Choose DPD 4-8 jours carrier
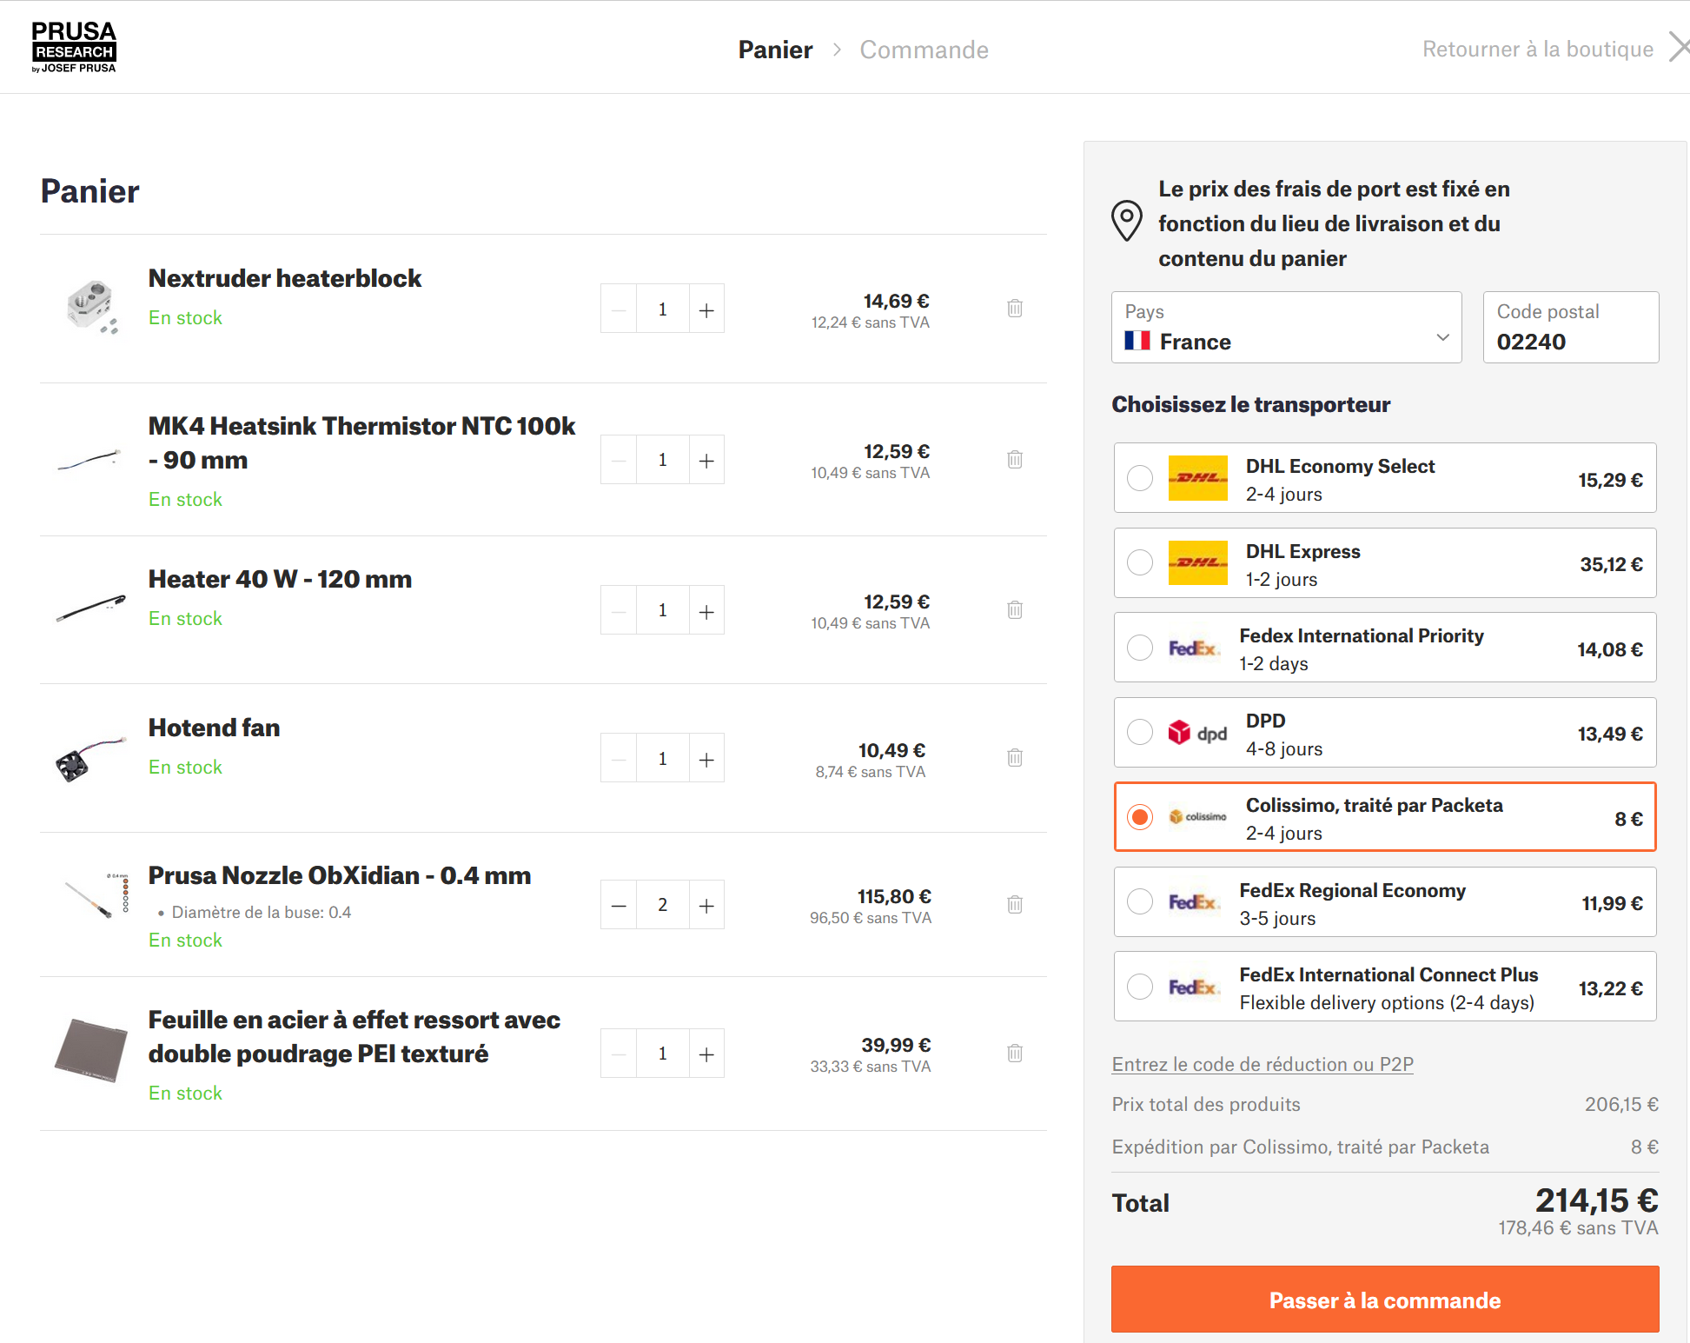This screenshot has width=1690, height=1343. pyautogui.click(x=1139, y=732)
